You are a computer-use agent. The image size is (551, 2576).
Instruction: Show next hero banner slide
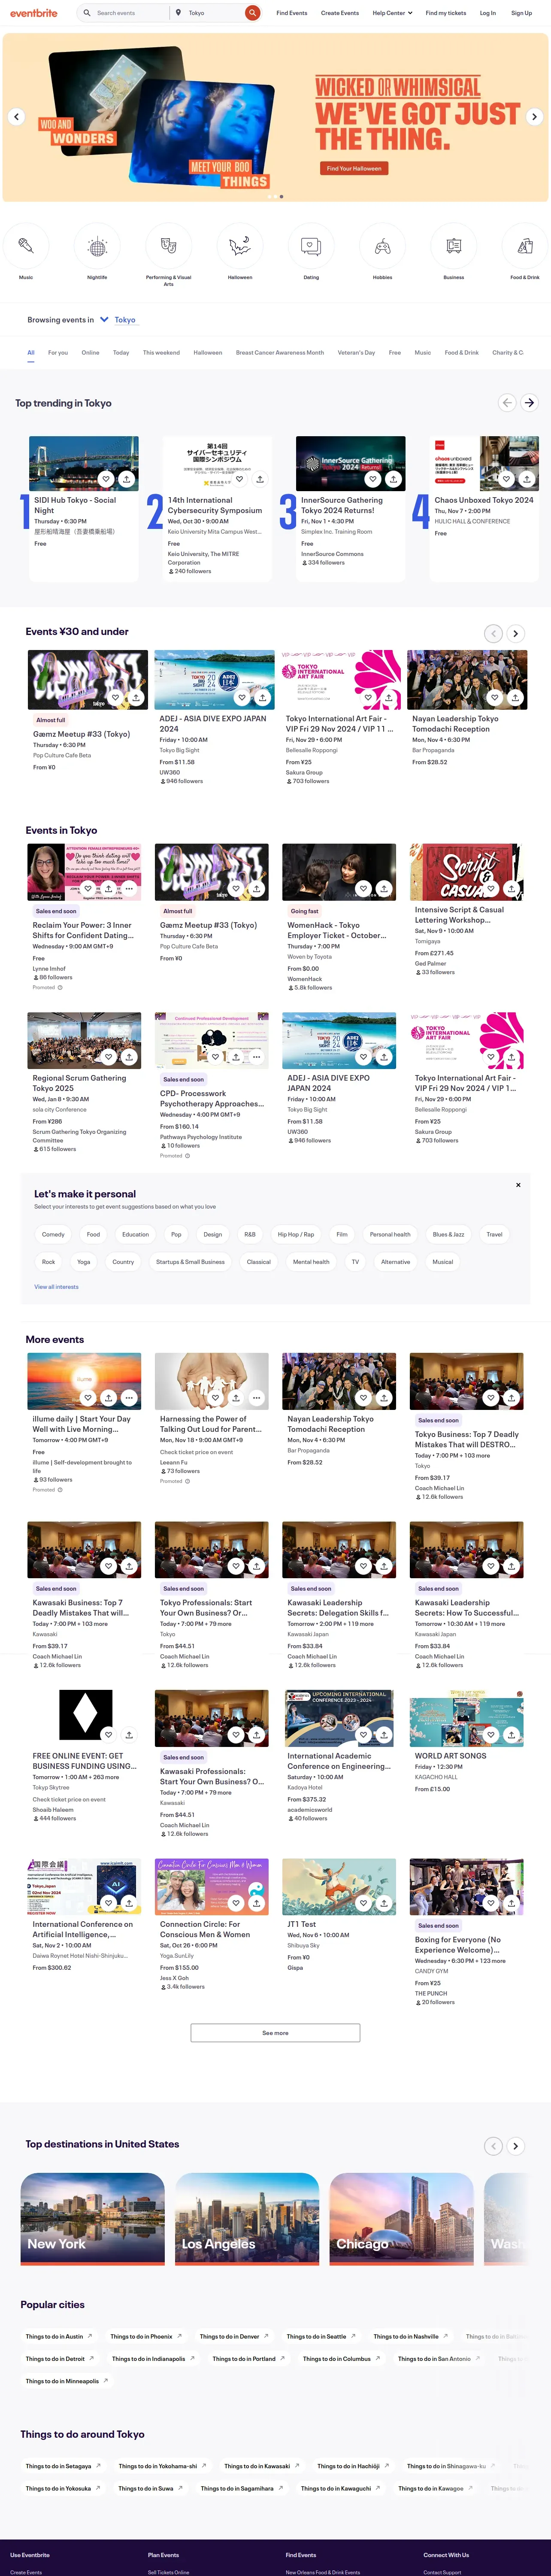coord(534,117)
